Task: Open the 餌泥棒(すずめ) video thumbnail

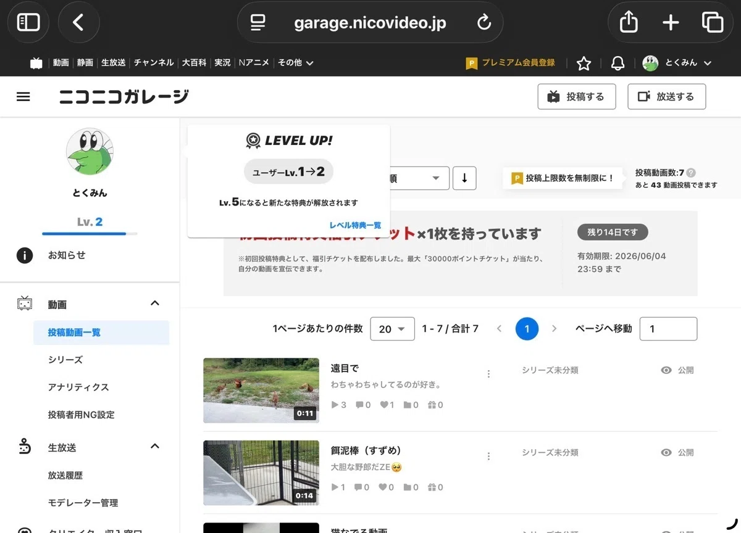Action: (261, 473)
